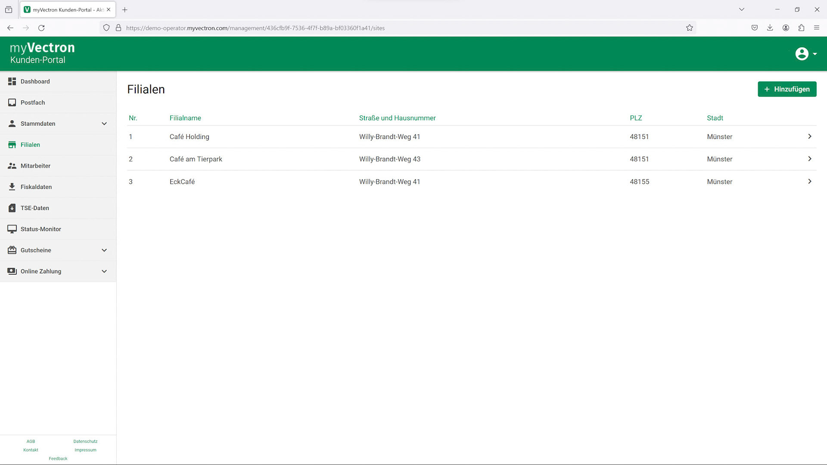Click the Mitarbeiter people icon
The width and height of the screenshot is (827, 465).
[12, 166]
